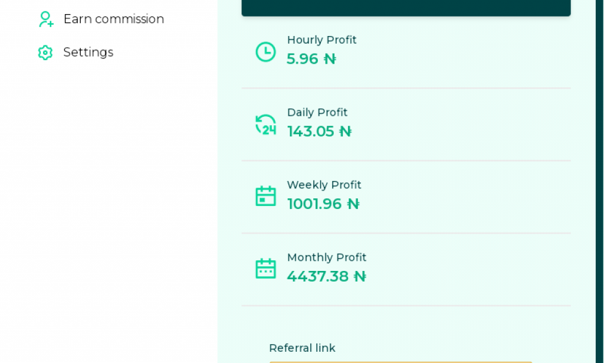This screenshot has width=604, height=363.
Task: Open the Earn commission menu item
Action: click(113, 19)
